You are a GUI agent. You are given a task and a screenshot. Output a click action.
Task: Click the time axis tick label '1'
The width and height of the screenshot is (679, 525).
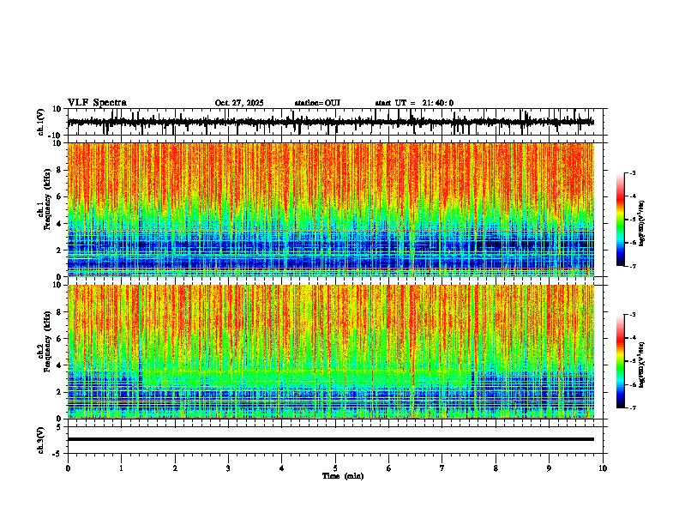[x=121, y=468]
